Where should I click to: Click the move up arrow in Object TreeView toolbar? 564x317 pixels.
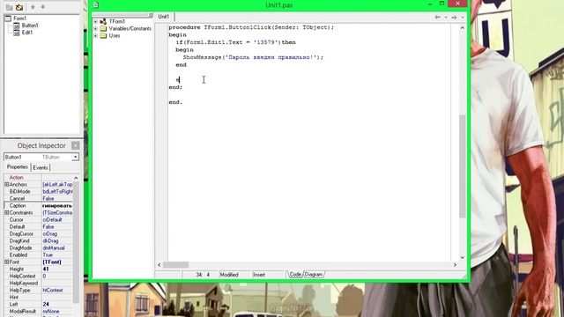click(x=33, y=7)
